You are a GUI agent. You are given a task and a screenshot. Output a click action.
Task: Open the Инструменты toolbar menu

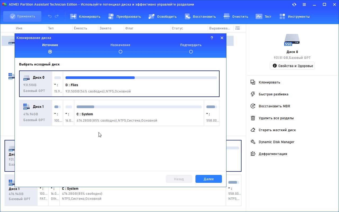pyautogui.click(x=294, y=16)
